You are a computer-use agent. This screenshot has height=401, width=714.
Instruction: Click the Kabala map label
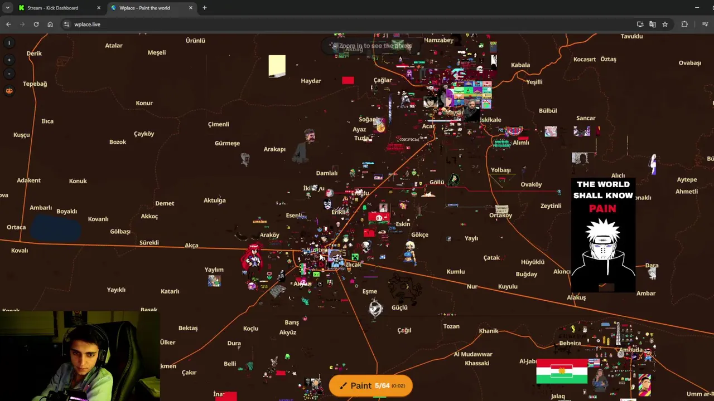(x=520, y=65)
